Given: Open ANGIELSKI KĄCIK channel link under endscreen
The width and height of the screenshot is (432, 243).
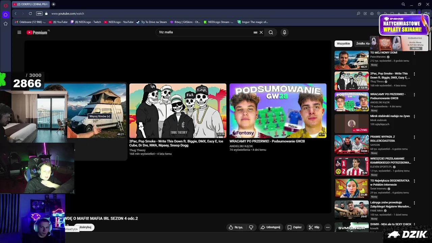Looking at the screenshot, I should point(241,146).
